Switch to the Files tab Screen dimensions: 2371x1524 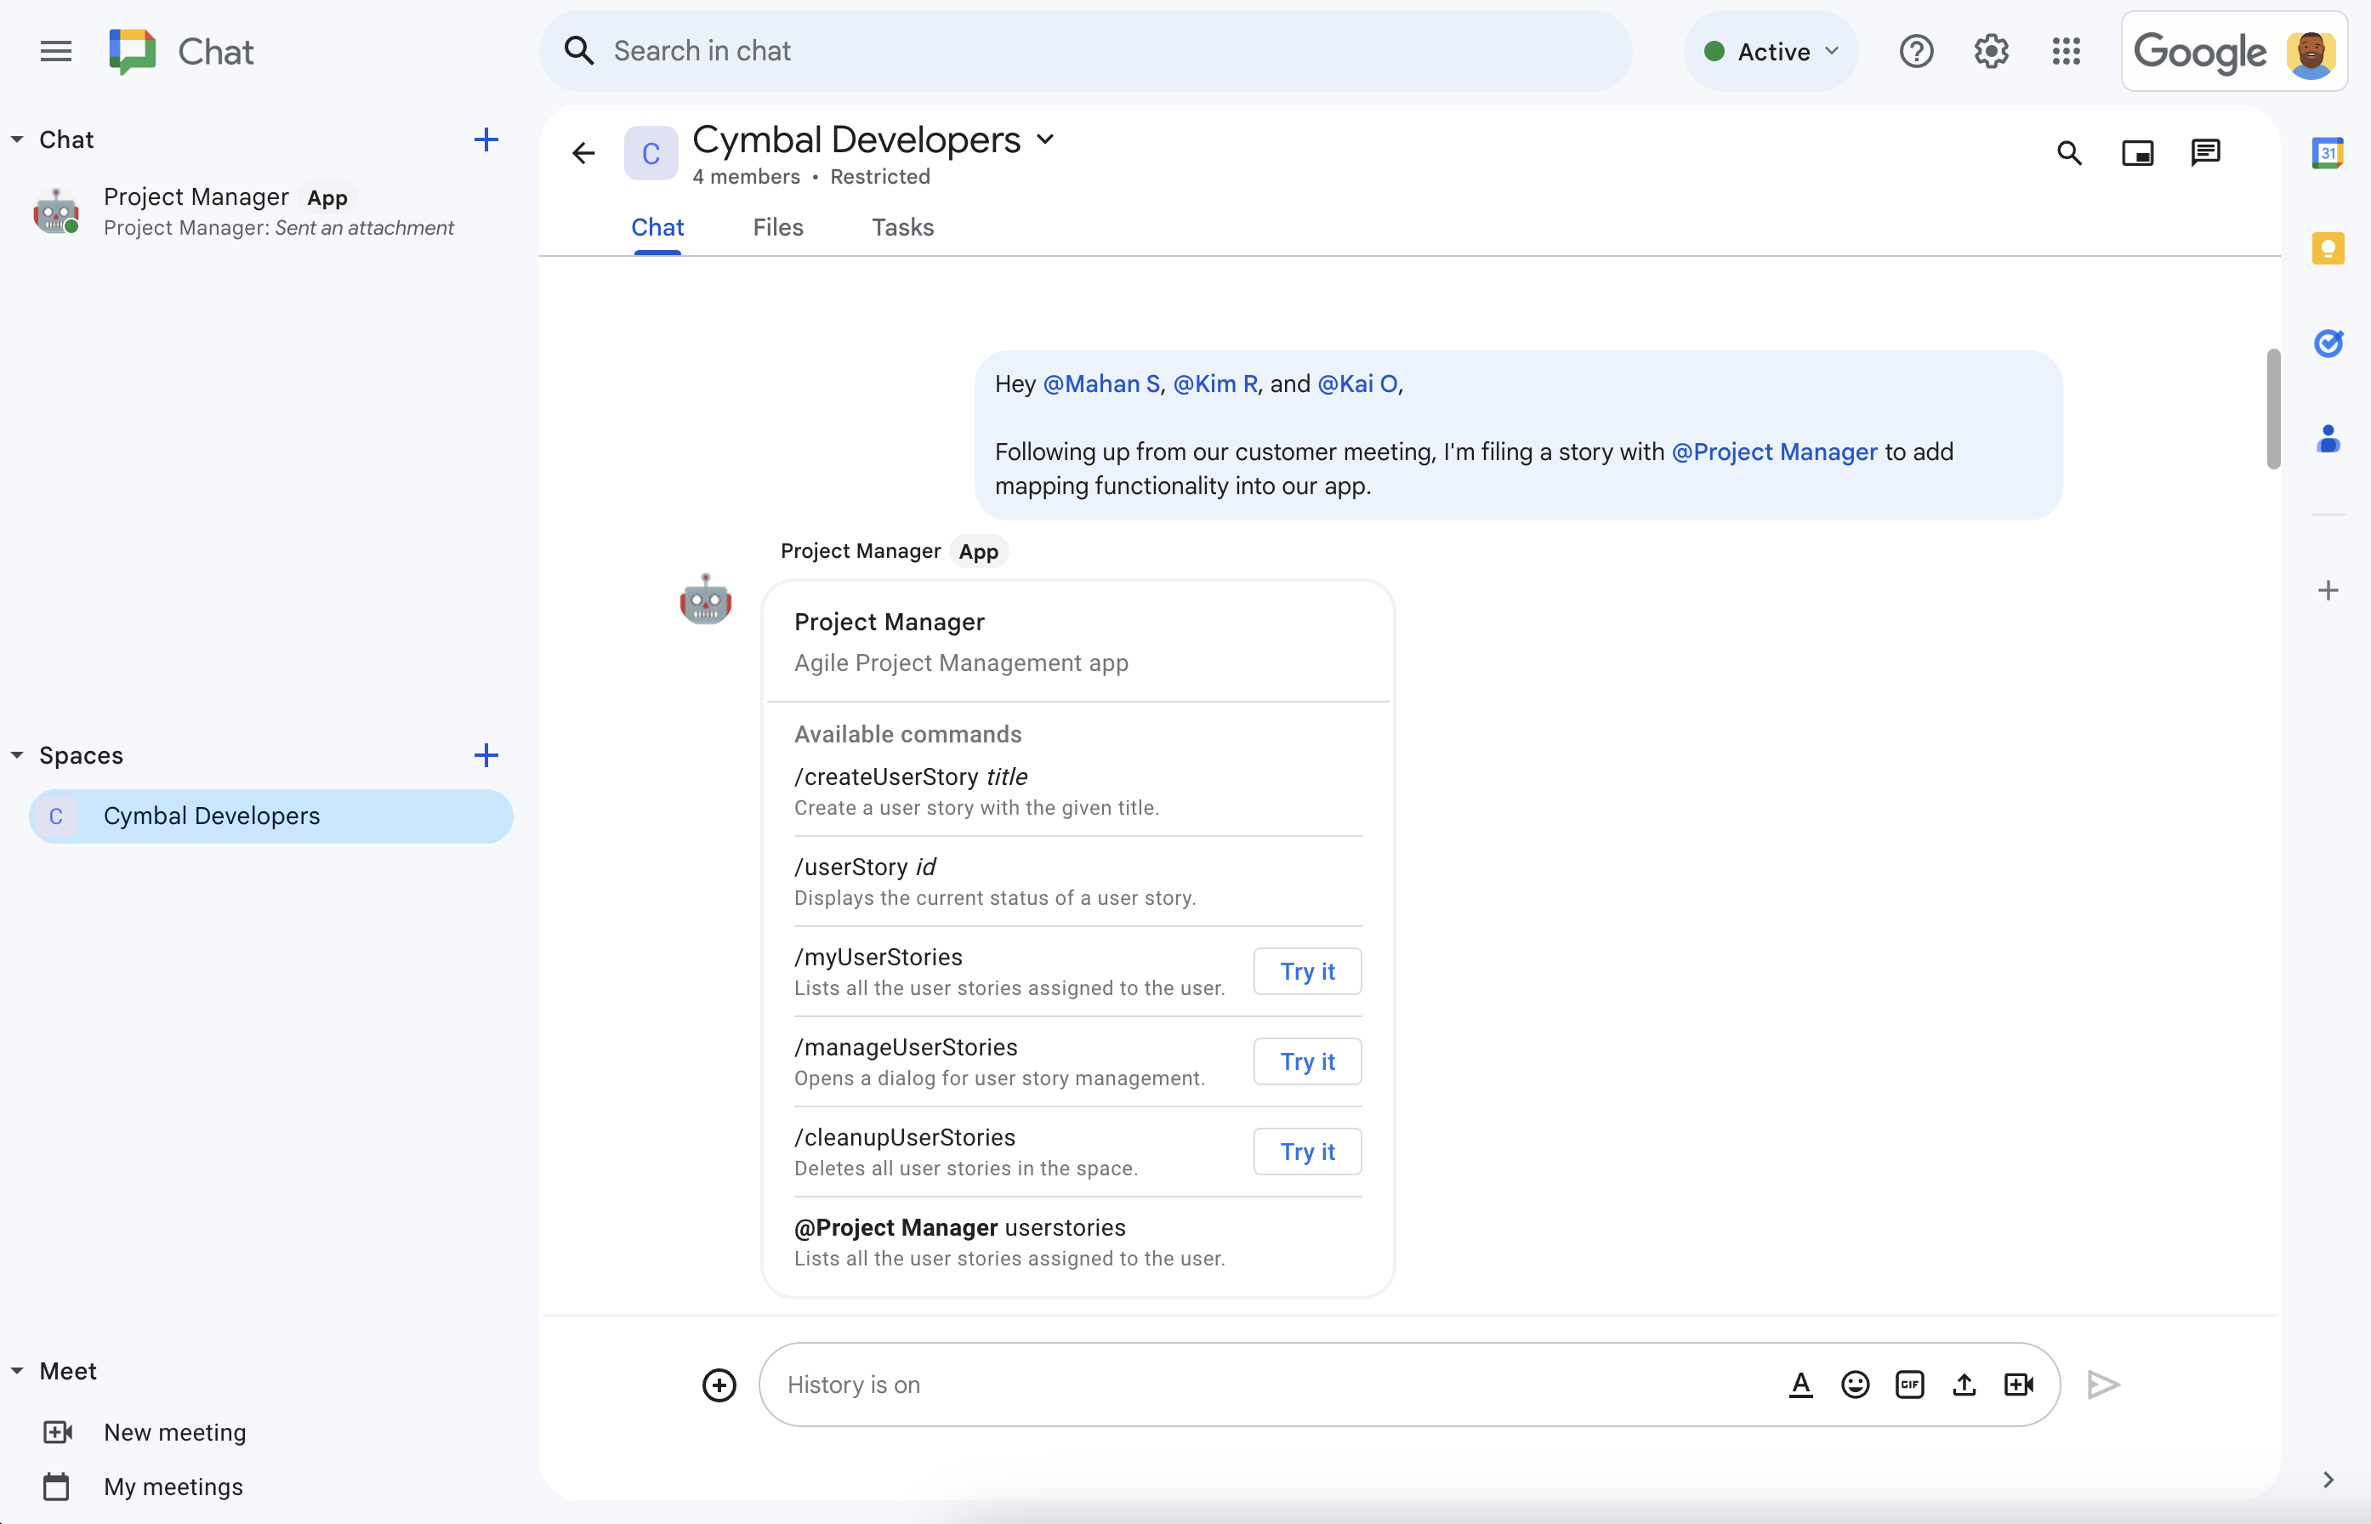[777, 226]
